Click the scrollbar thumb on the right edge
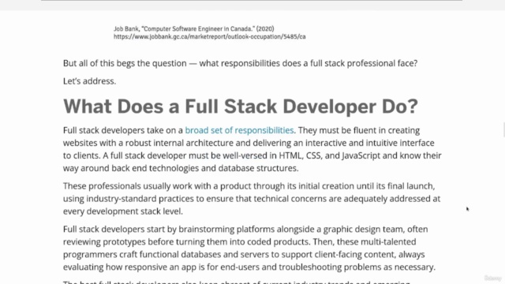 coord(503,129)
